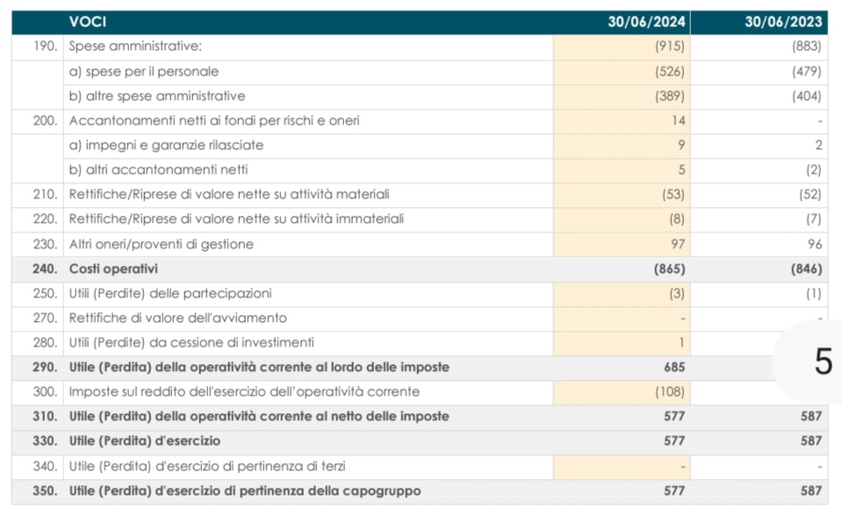
Task: Select the (479) personnel expenses value
Action: (x=807, y=71)
